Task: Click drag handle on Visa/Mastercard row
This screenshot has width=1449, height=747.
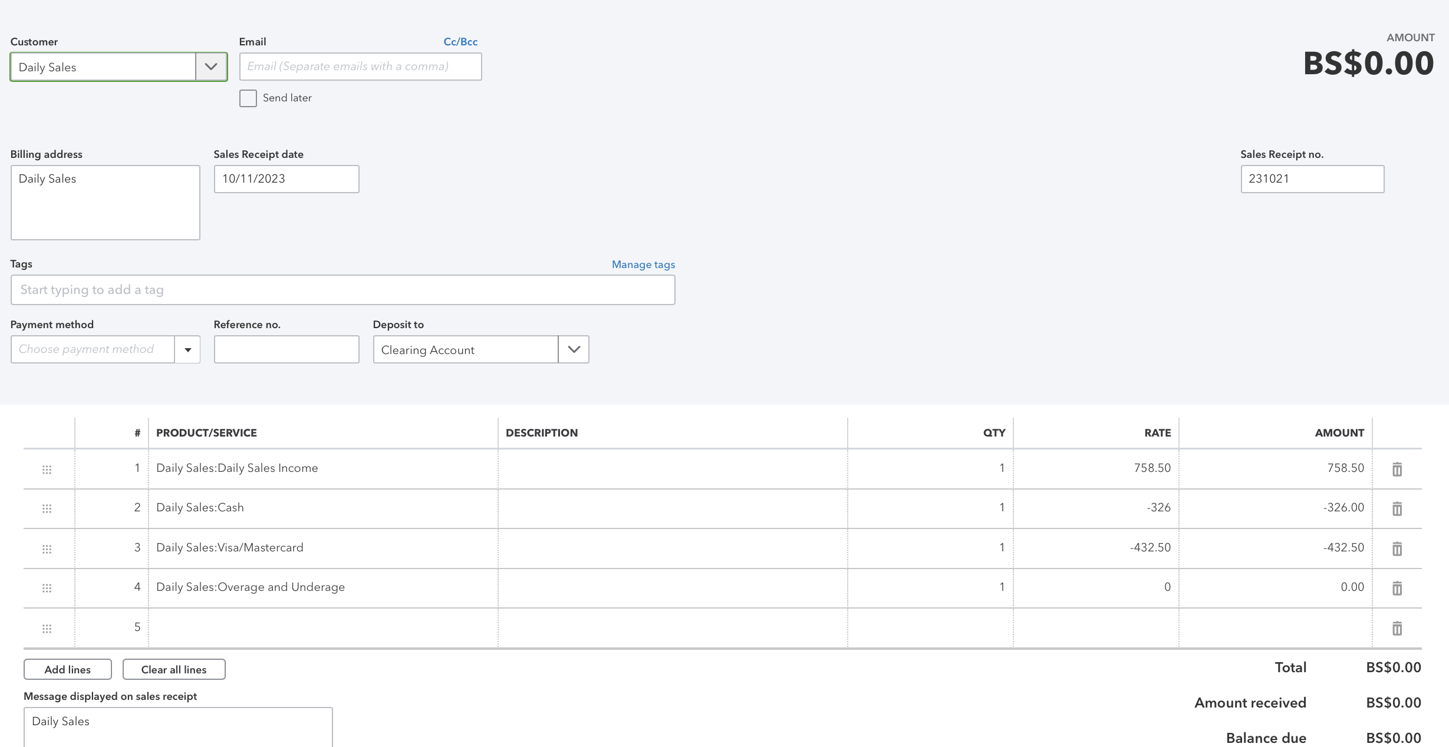Action: [47, 549]
